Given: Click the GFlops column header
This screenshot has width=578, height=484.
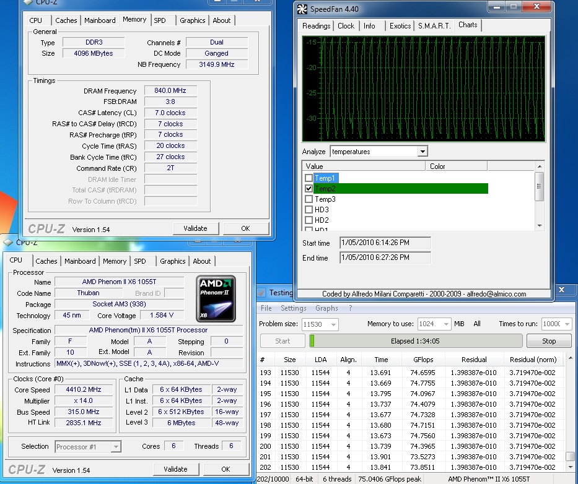Looking at the screenshot, I should pos(423,360).
